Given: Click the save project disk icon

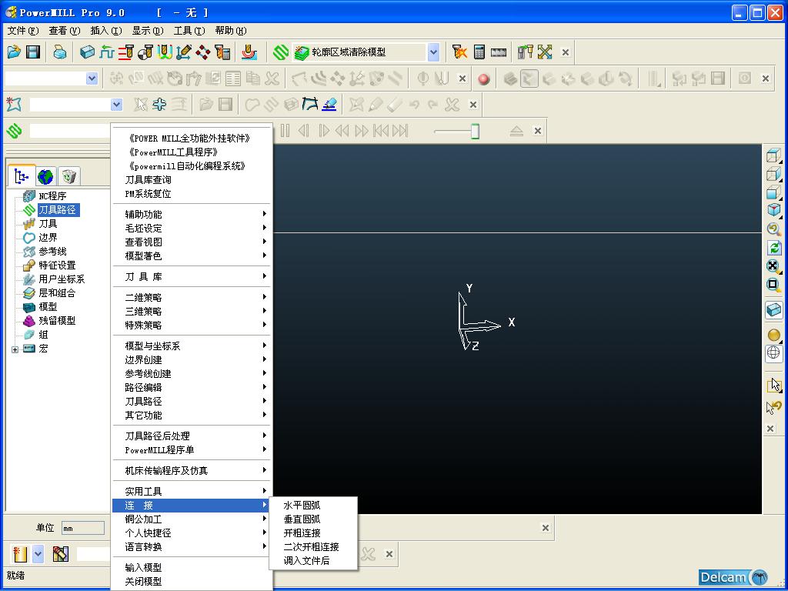Looking at the screenshot, I should [33, 52].
